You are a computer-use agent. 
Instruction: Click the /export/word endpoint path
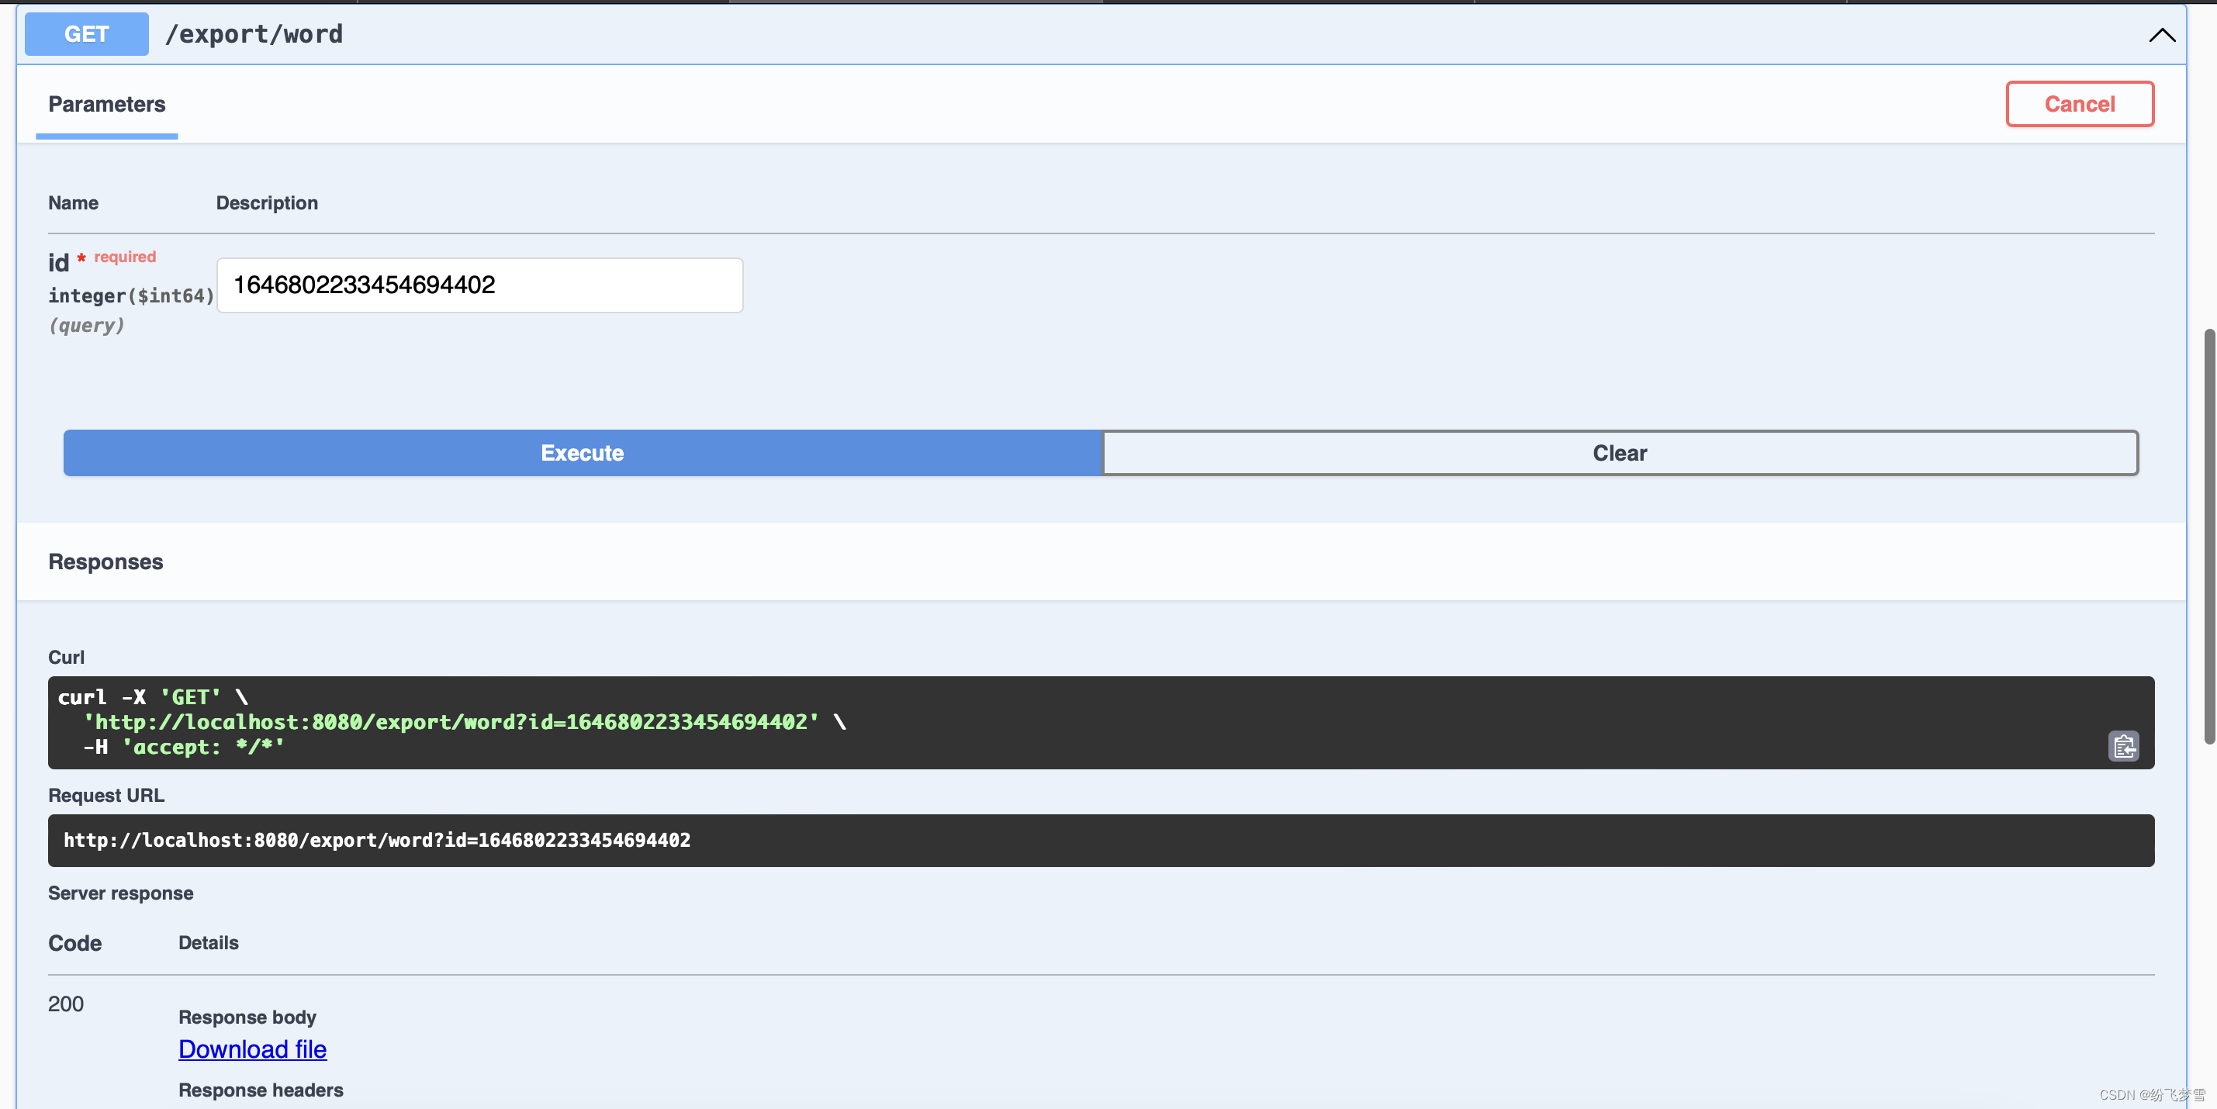[x=254, y=34]
